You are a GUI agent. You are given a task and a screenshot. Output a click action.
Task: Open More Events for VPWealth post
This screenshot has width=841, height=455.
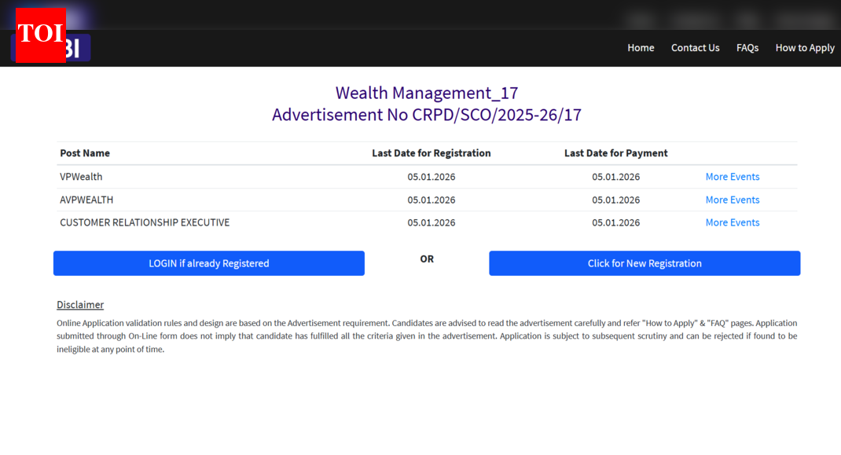(732, 176)
